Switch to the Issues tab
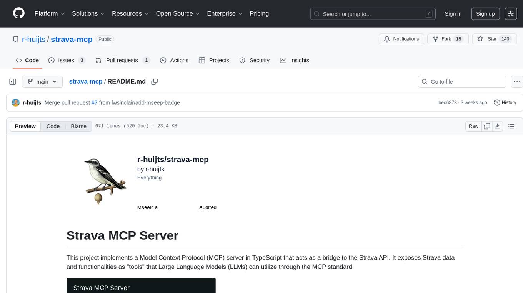The width and height of the screenshot is (523, 293). tap(67, 60)
